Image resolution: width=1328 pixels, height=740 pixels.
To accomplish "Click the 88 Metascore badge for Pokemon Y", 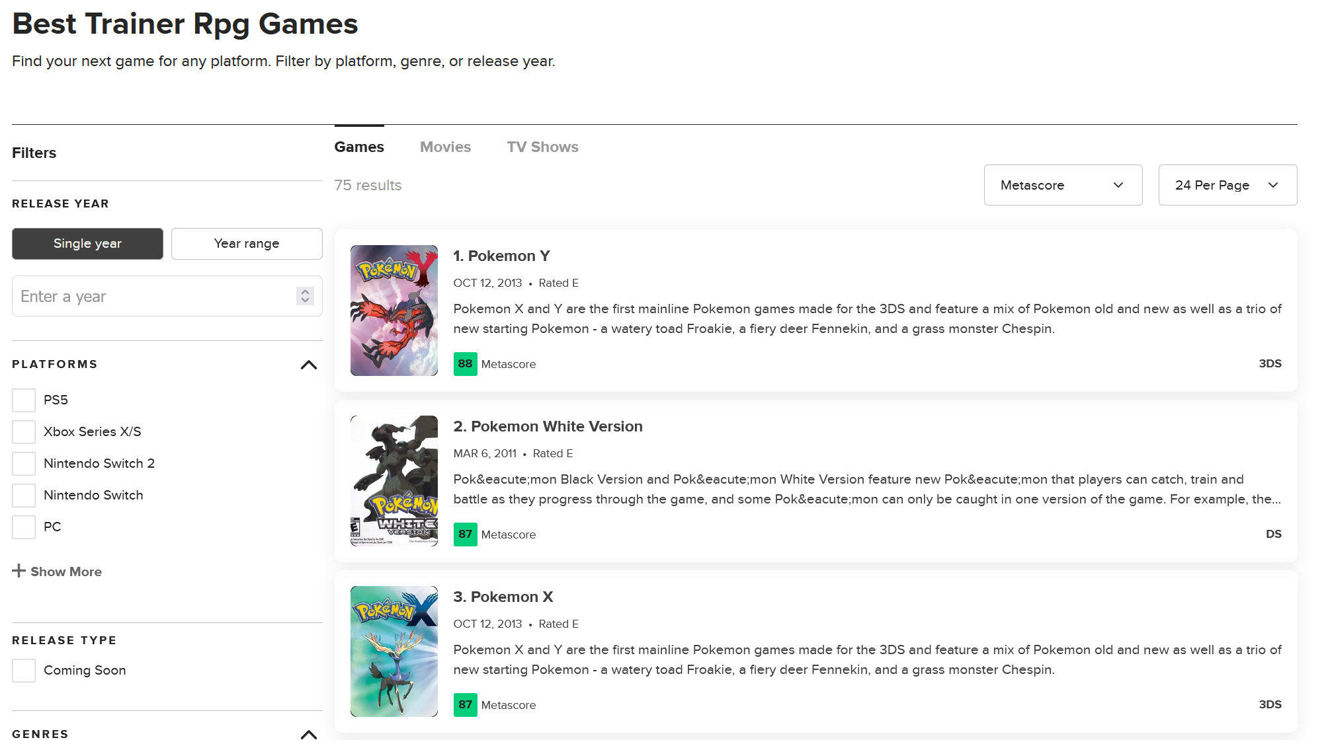I will (465, 364).
